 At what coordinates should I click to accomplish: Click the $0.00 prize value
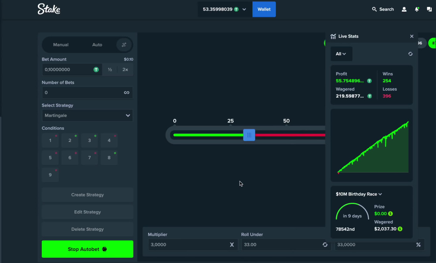380,213
